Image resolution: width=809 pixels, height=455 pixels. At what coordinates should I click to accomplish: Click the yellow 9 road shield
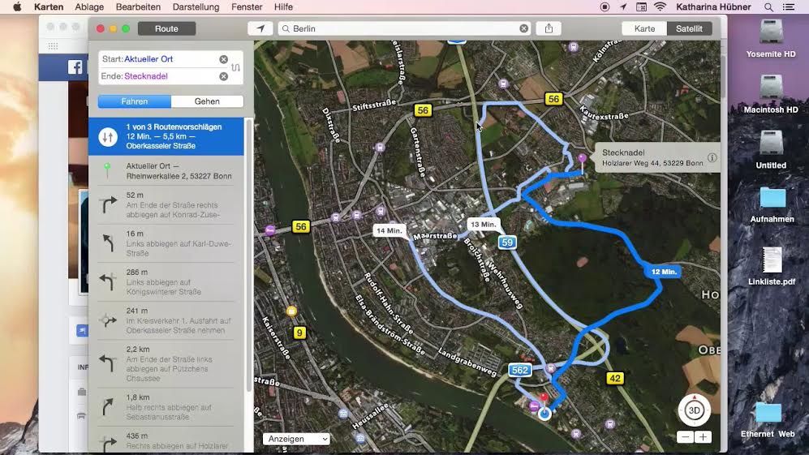pos(299,333)
